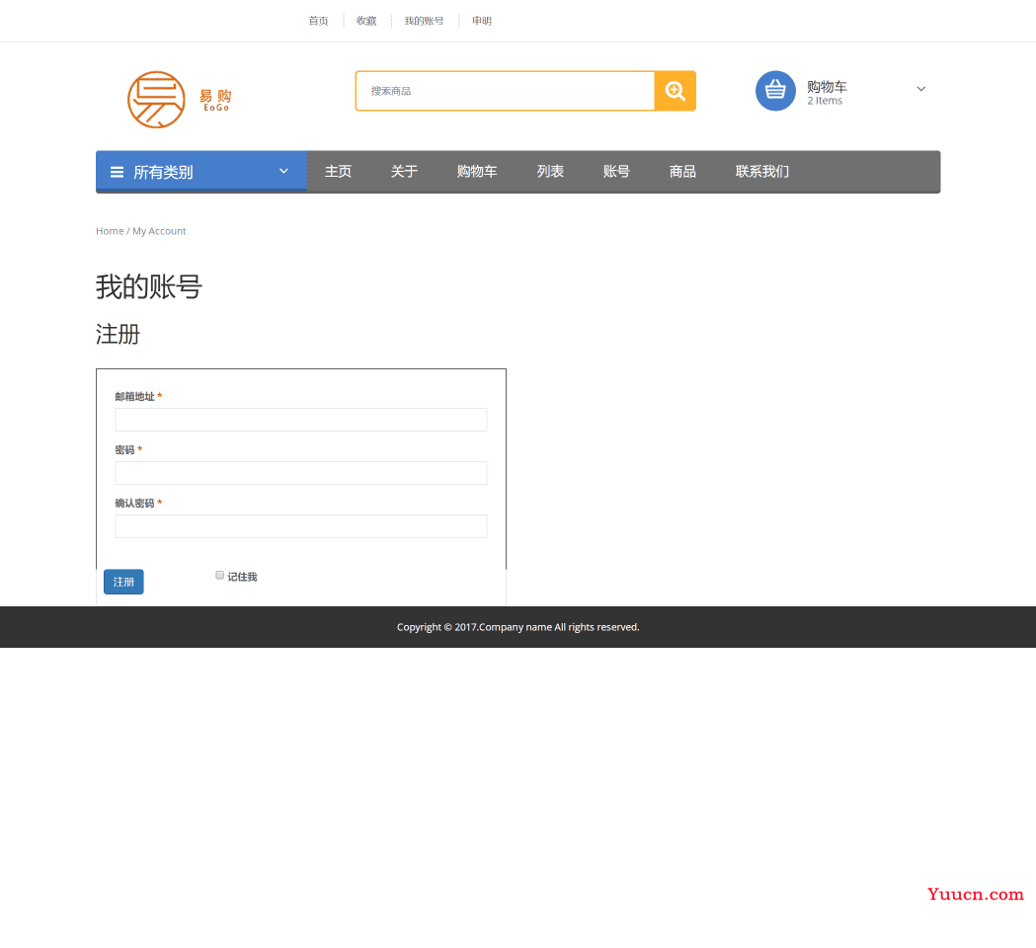Toggle the 记住我 checkbox
Screen dimensions: 1036x948
click(x=220, y=576)
